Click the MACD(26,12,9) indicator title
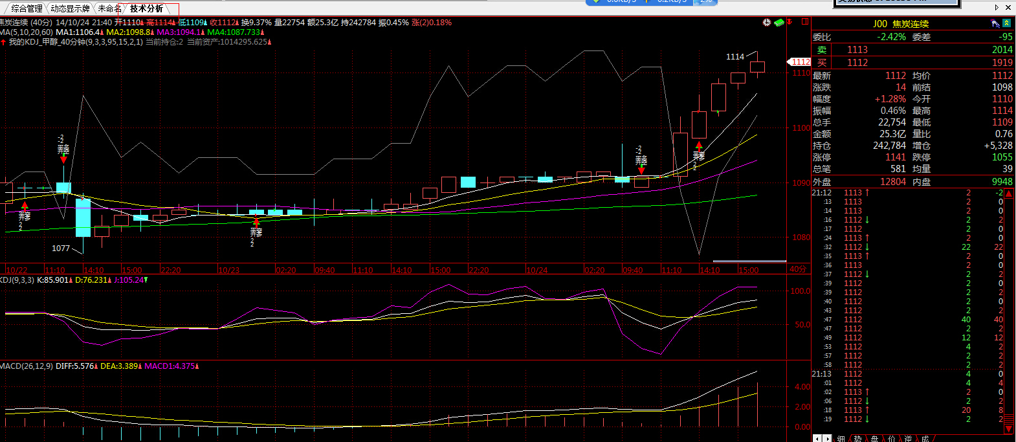Screen dimensions: 1016x442 [x=27, y=366]
